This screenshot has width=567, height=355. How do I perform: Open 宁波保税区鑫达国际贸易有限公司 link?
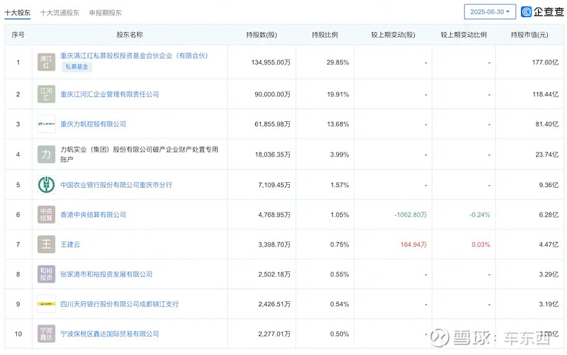(x=110, y=334)
